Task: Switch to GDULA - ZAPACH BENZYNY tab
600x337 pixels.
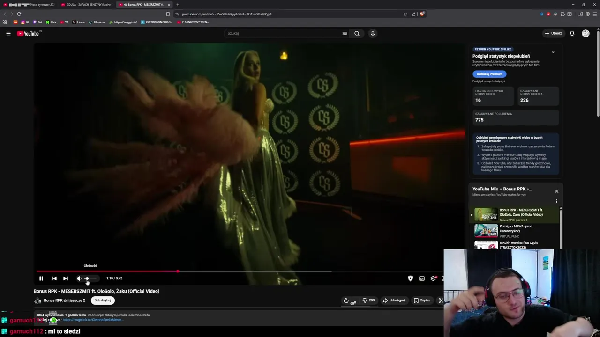Action: pos(87,5)
